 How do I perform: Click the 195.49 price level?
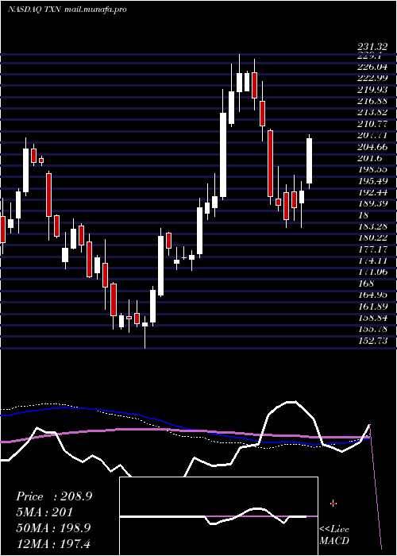(x=372, y=181)
